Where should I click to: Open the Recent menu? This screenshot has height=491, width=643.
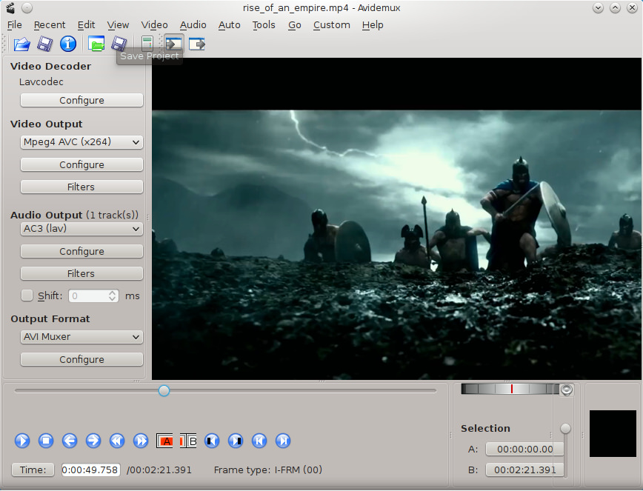tap(50, 25)
